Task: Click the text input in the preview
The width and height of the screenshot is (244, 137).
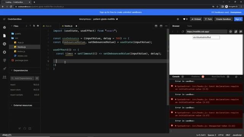Action: coord(206,37)
